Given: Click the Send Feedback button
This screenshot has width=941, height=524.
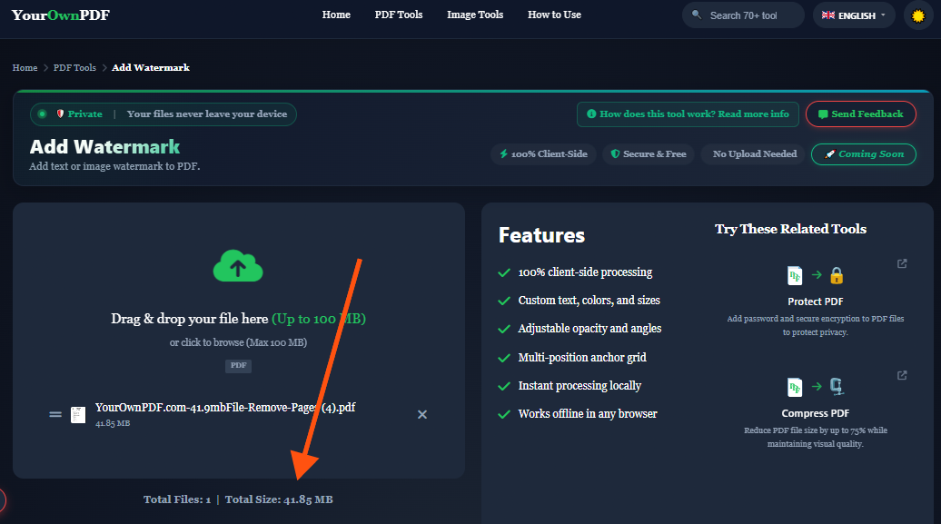Looking at the screenshot, I should [860, 114].
